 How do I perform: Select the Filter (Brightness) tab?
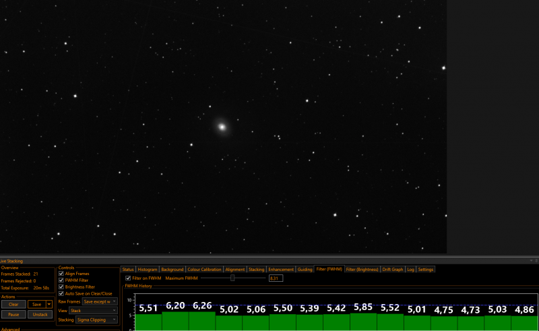coord(362,270)
